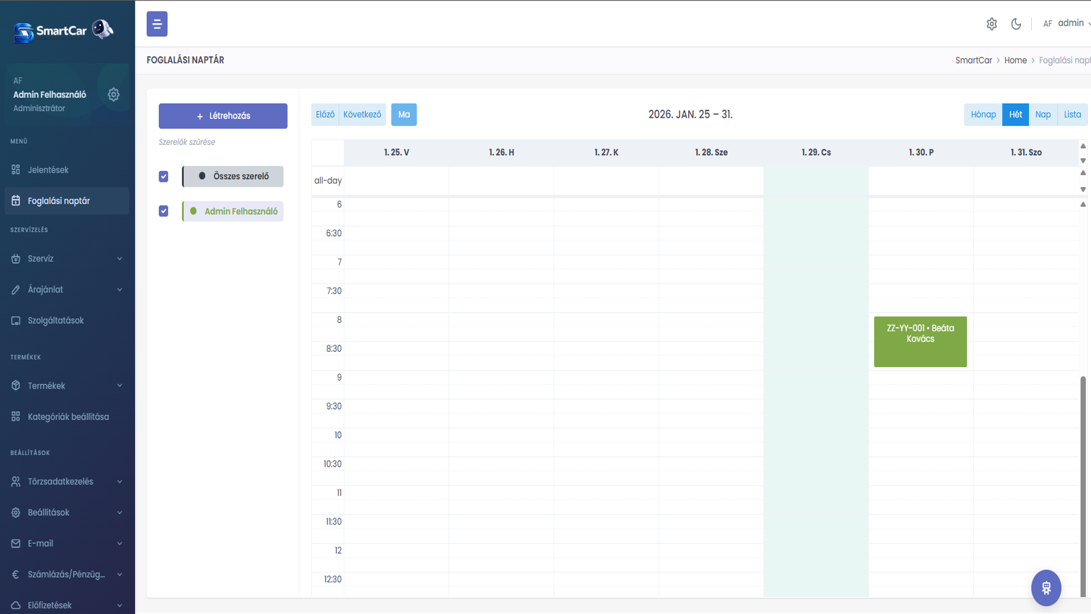Click the Jelentések sidebar icon
This screenshot has height=614, width=1091.
(x=16, y=170)
